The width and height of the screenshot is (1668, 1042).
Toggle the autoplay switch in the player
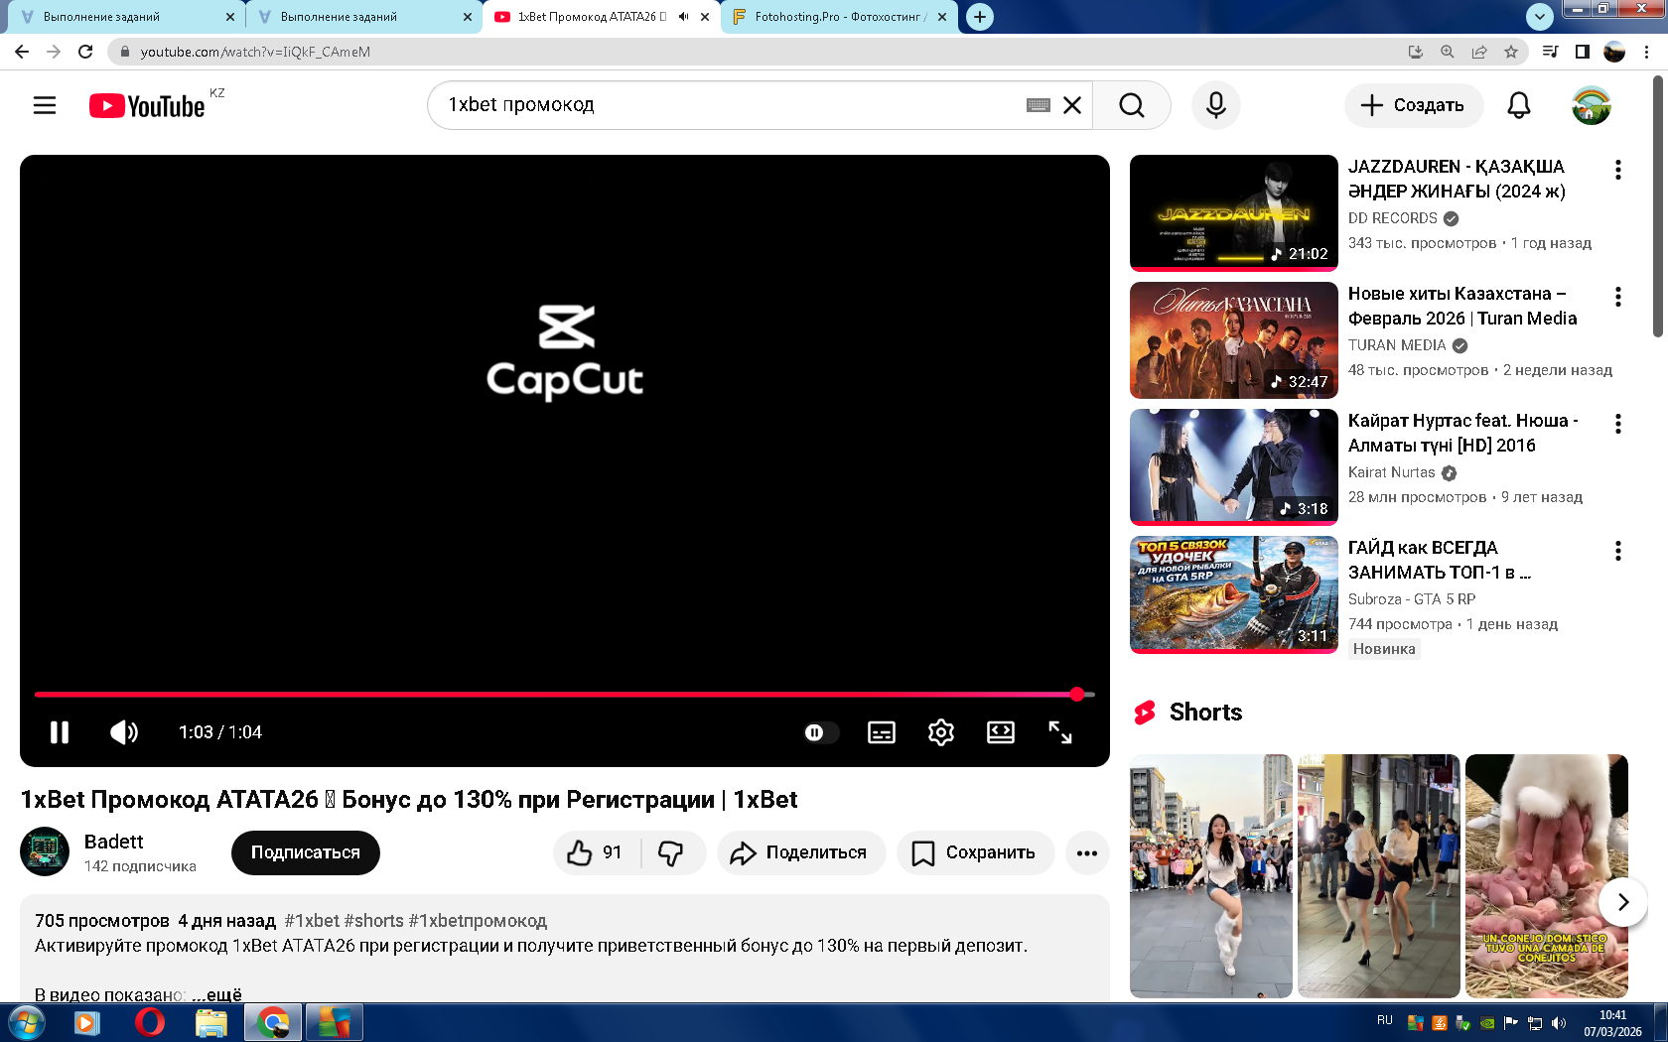[820, 732]
